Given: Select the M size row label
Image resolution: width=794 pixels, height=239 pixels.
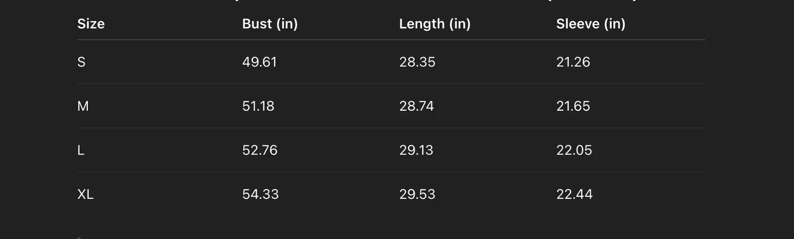Looking at the screenshot, I should pos(83,106).
